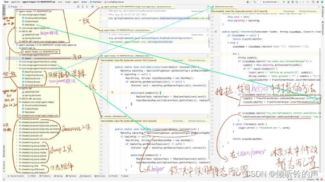This screenshot has width=325, height=182.
Task: Click configMqListener in the breadcrumb path
Action: click(114, 2)
